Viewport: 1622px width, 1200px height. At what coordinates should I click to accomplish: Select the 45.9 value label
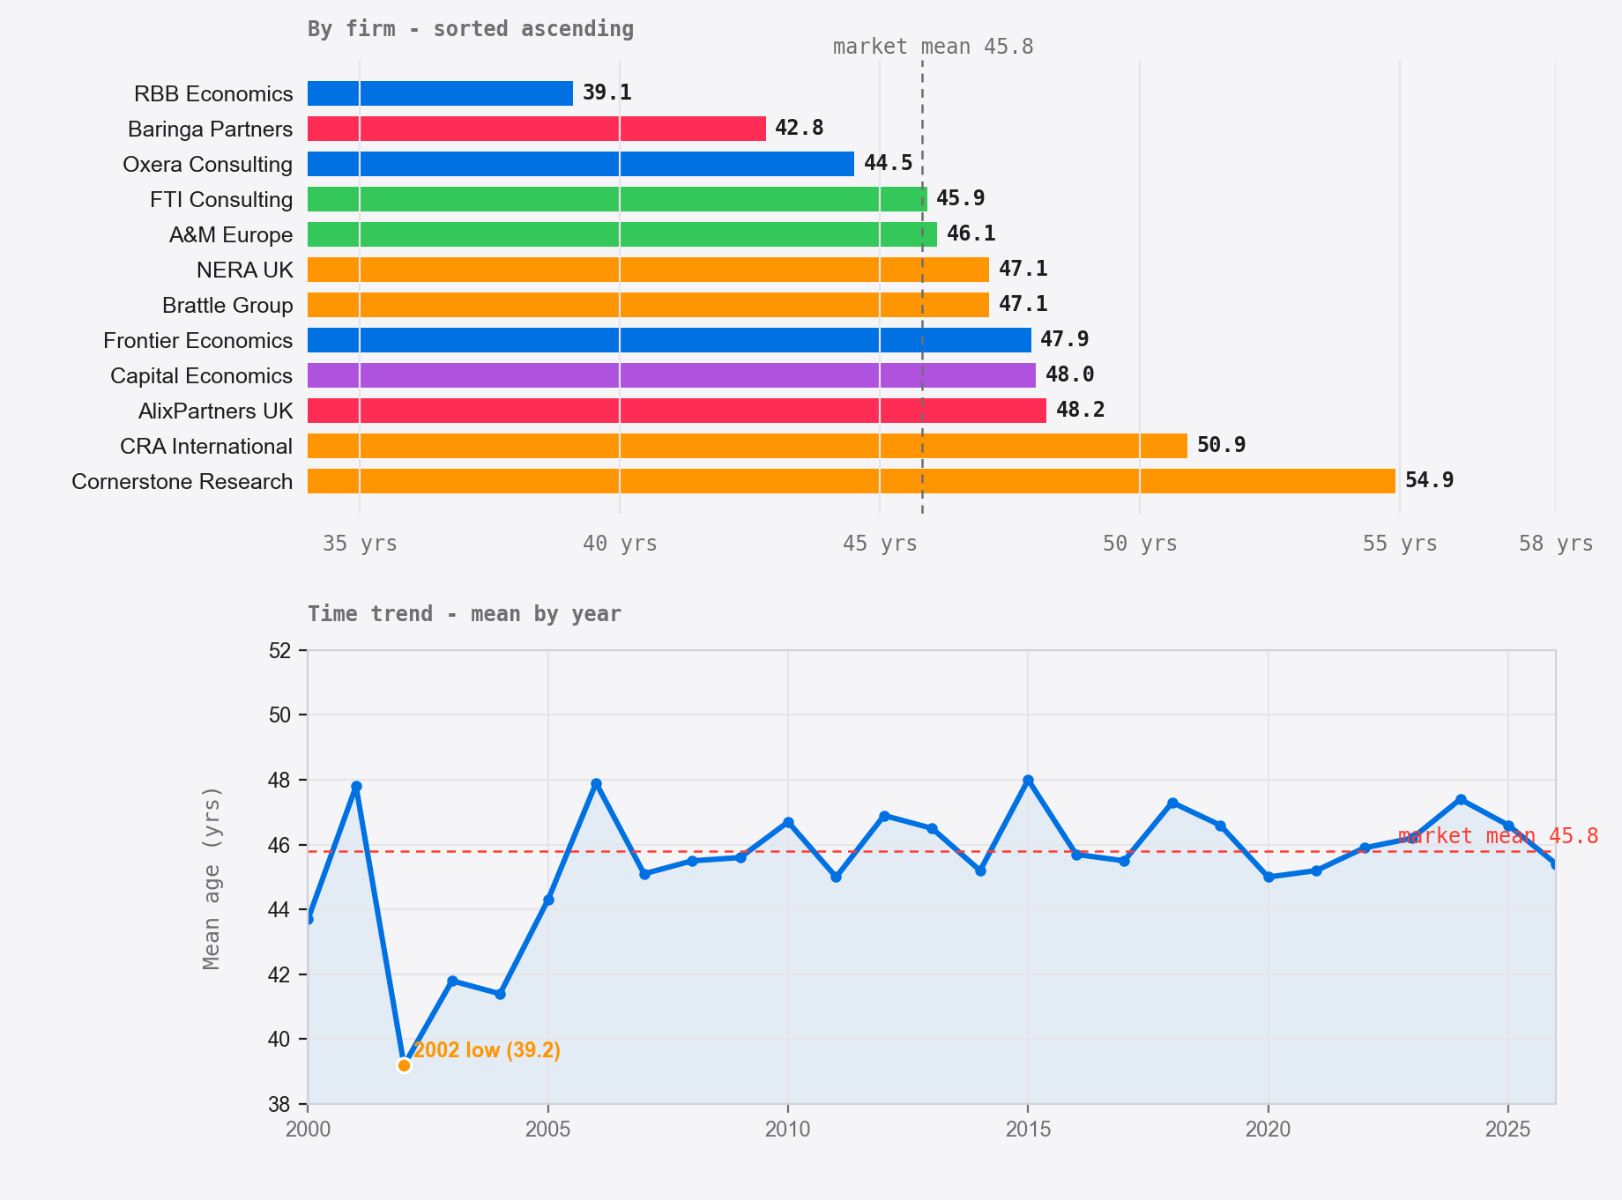pos(961,198)
